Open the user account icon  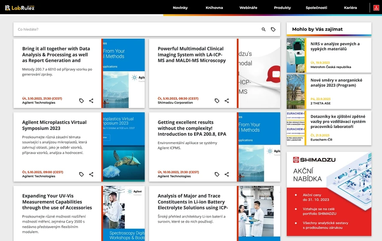(376, 8)
